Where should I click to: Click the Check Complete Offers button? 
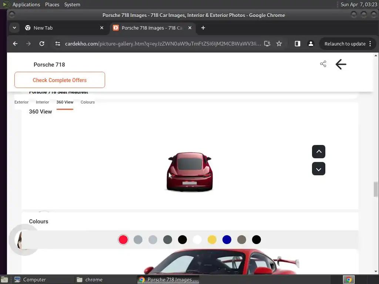(60, 80)
